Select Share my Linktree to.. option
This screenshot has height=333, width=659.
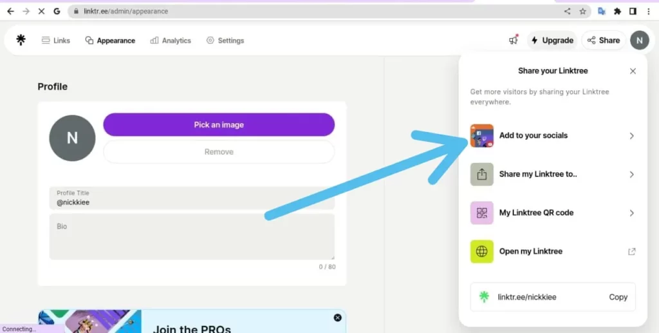tap(553, 174)
